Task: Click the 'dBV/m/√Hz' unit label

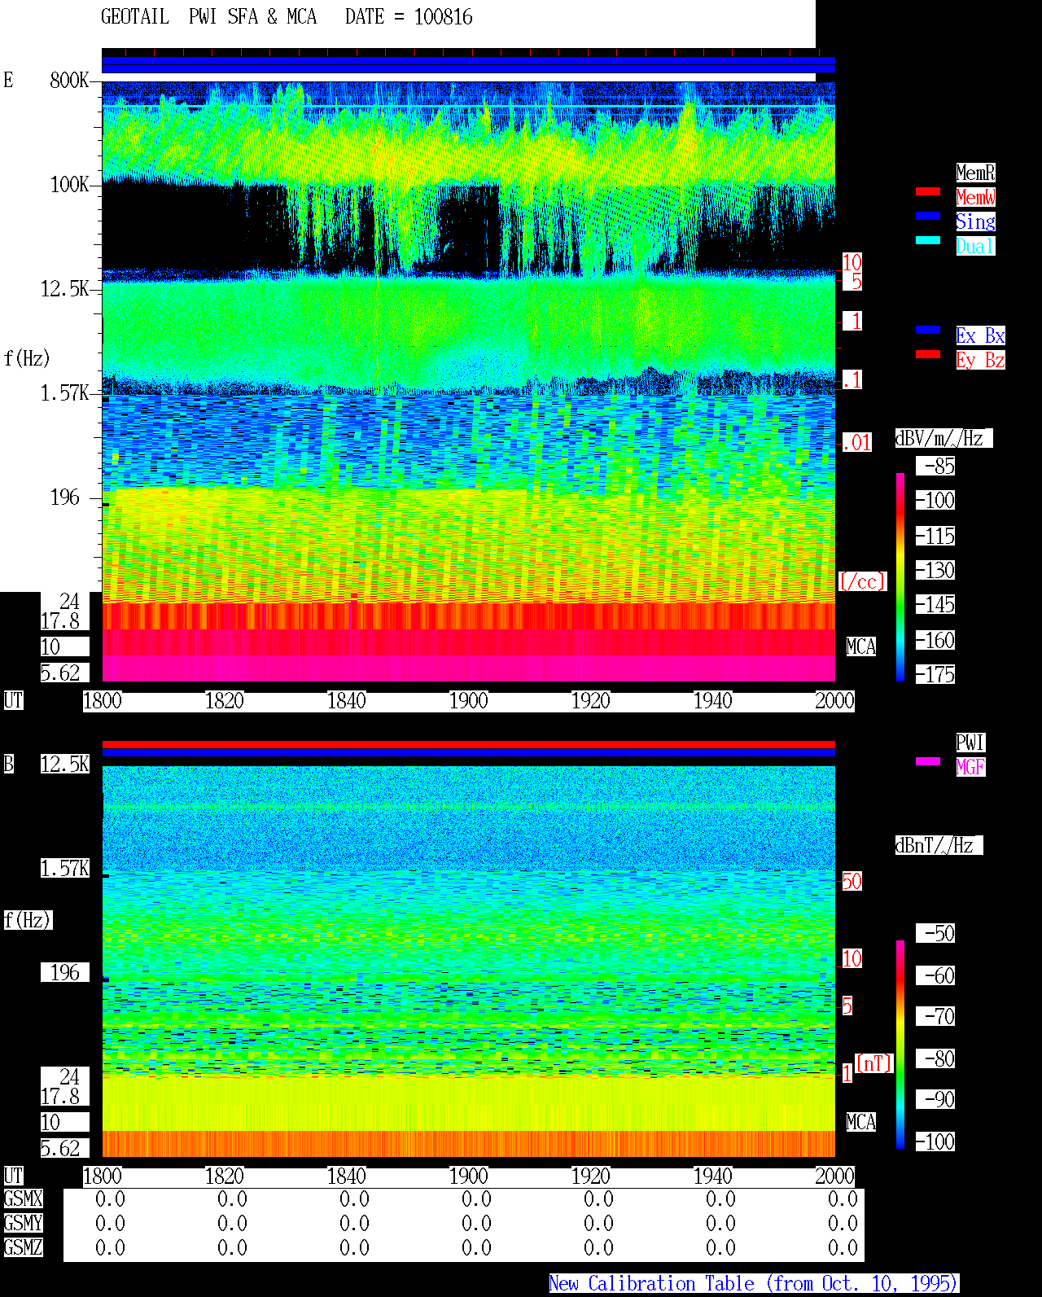Action: tap(943, 438)
